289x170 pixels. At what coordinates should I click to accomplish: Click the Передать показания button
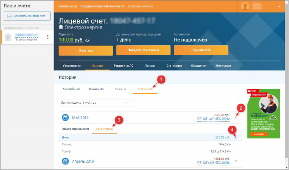[x=144, y=50]
